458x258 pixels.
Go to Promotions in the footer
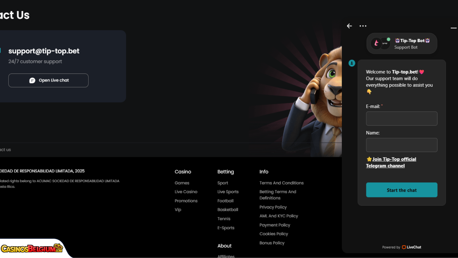pos(186,201)
